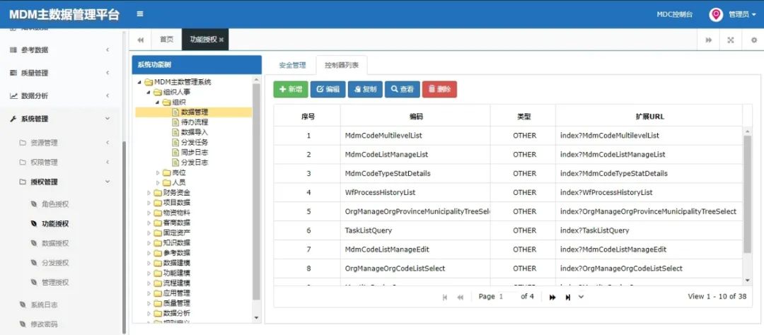Open the 管理员 user dropdown

[742, 15]
